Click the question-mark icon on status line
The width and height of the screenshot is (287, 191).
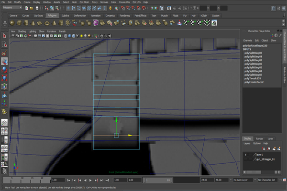104,8
